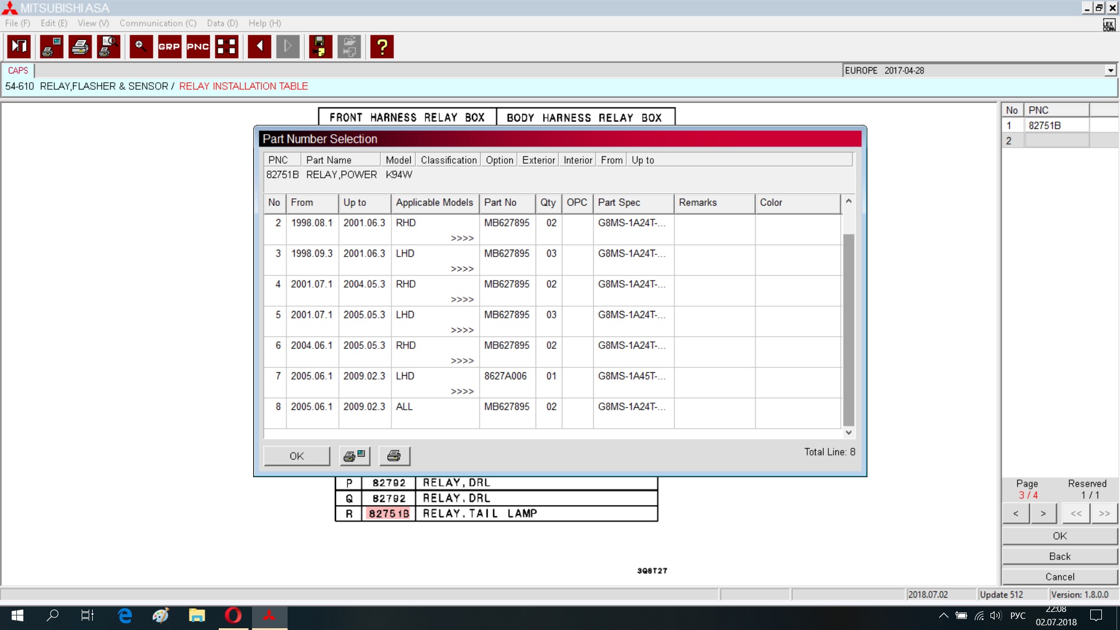Open Opera browser from the taskbar
Screen dimensions: 1120x630
233,615
